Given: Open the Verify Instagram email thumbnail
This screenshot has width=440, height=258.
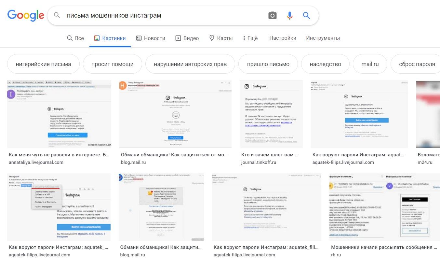Looking at the screenshot, I should click(x=175, y=114).
